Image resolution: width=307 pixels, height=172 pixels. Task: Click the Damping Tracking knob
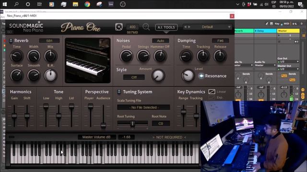tap(203, 56)
